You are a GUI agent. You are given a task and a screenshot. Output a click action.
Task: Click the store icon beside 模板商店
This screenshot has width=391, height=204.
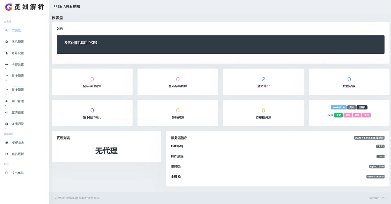pos(7,143)
